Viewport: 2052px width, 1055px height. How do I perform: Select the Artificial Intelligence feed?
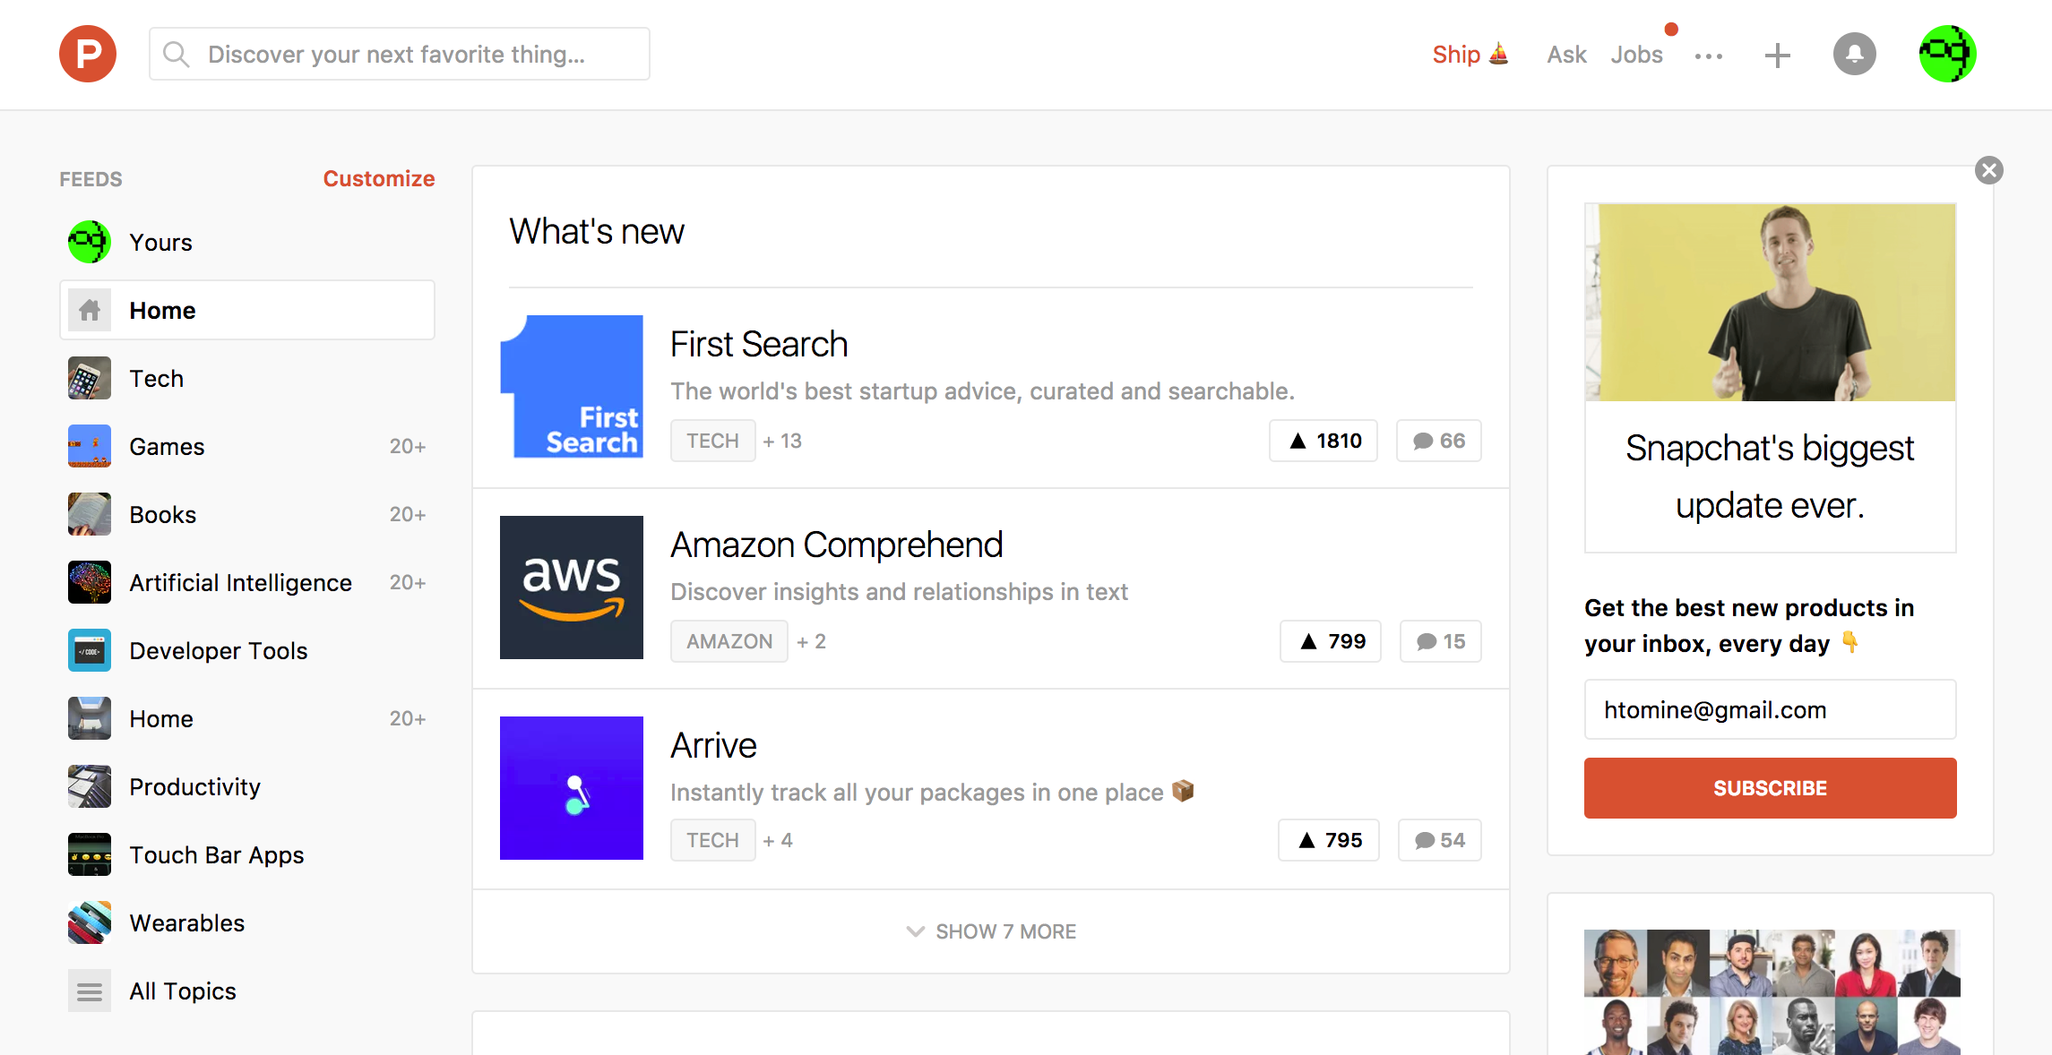pos(240,582)
